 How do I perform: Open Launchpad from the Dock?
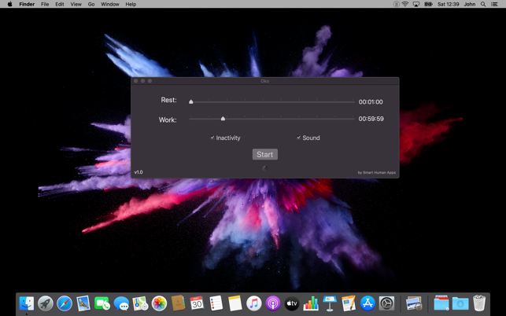pos(46,303)
